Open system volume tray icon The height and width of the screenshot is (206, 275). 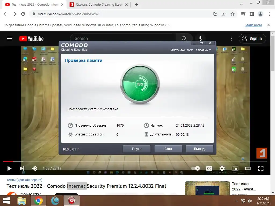click(249, 201)
